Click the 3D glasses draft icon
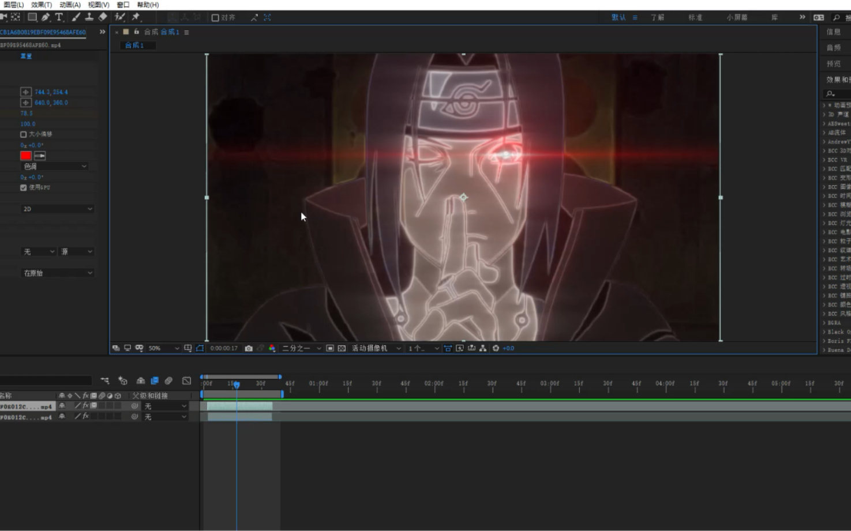Viewport: 851px width, 531px height. [139, 348]
